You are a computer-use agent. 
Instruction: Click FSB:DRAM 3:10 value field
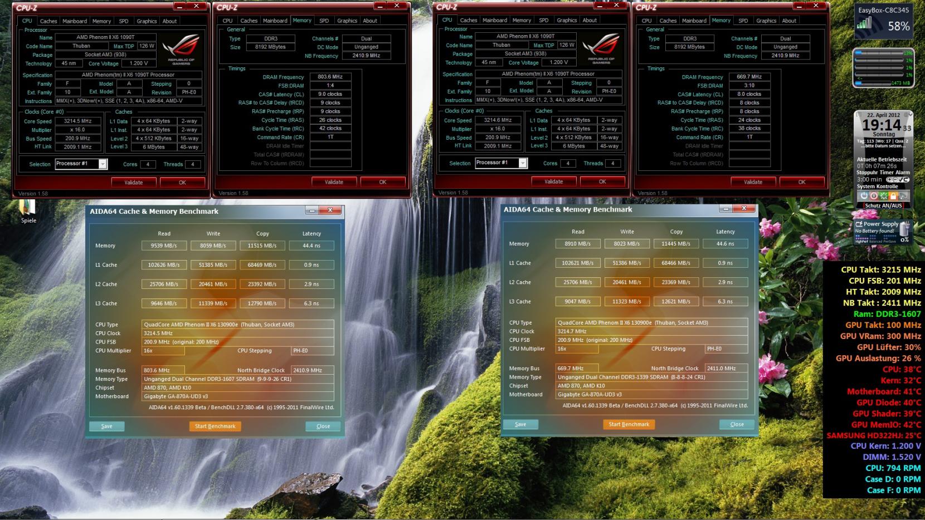click(749, 85)
